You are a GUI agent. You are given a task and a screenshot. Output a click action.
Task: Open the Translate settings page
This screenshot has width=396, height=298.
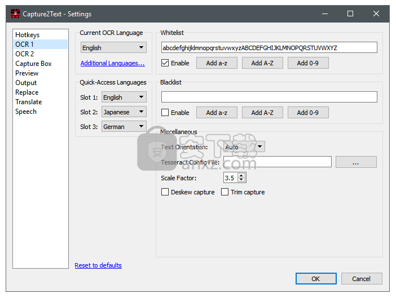click(x=41, y=102)
